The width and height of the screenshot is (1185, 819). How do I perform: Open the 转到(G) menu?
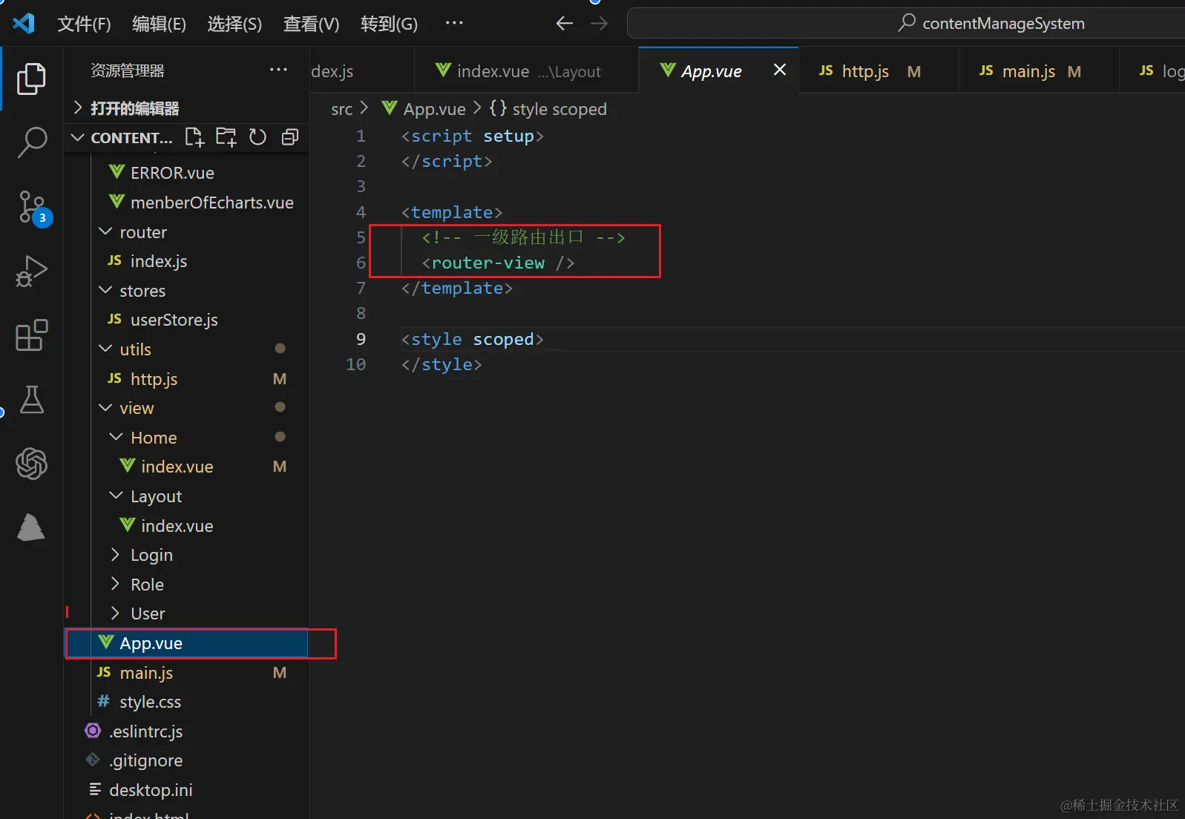[389, 24]
